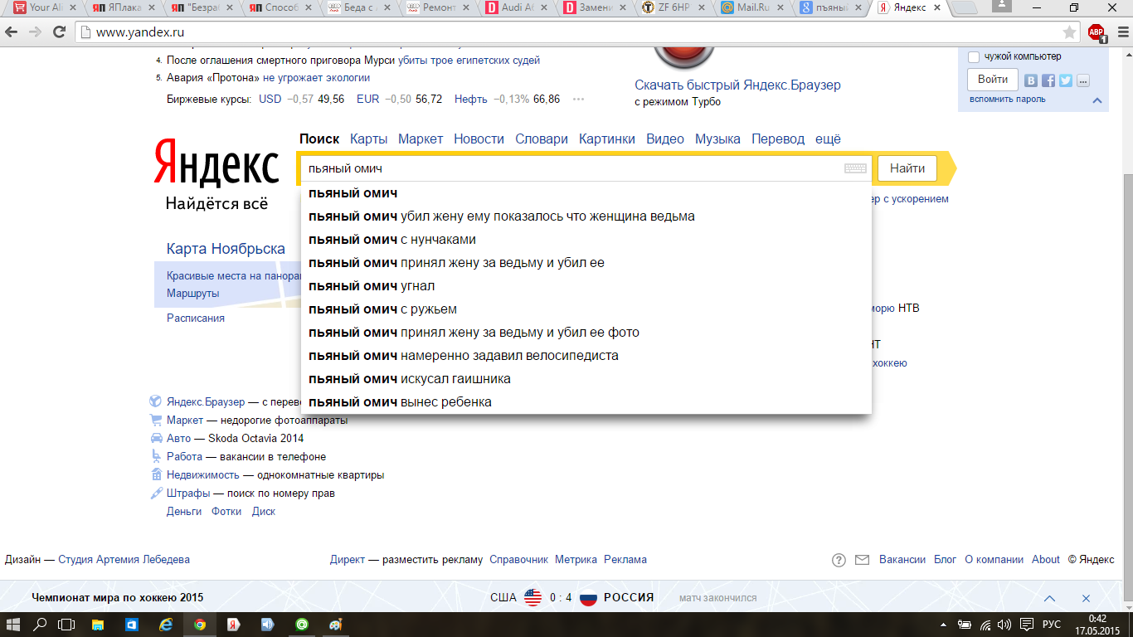The height and width of the screenshot is (637, 1133).
Task: Open the Adblock Plus extension icon
Action: [x=1097, y=32]
